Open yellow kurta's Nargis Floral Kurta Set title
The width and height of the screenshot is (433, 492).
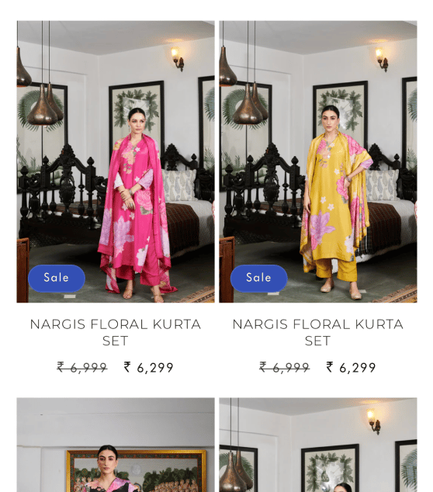point(318,333)
